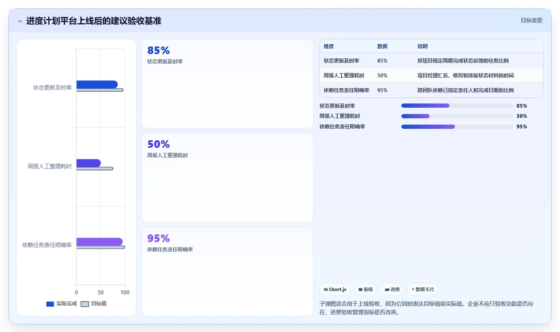Click the 数据 table column header

tap(382, 46)
